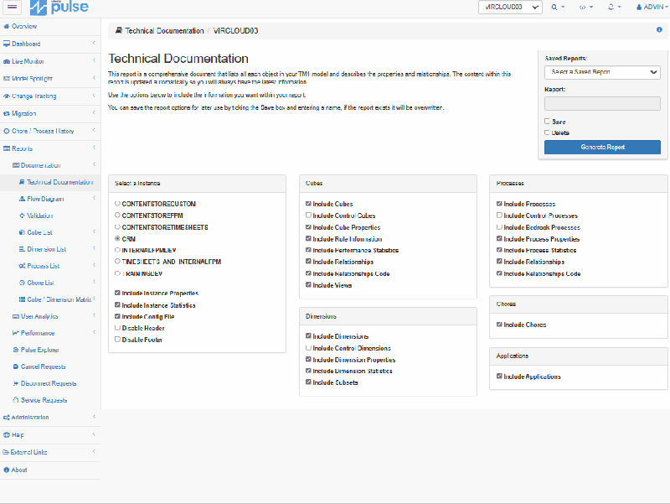Click the Chore / Process History clock icon
This screenshot has width=670, height=504.
pyautogui.click(x=7, y=131)
